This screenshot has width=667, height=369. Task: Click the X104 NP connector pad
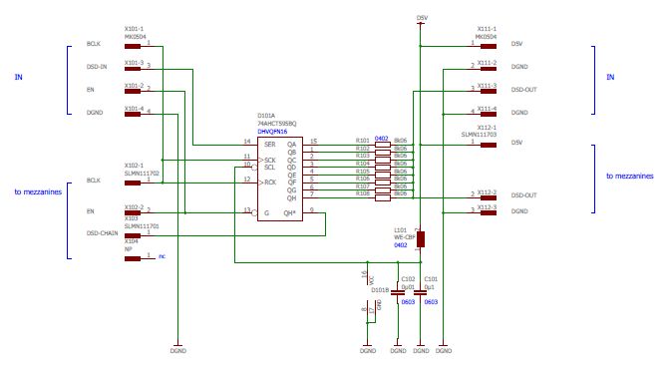point(133,258)
